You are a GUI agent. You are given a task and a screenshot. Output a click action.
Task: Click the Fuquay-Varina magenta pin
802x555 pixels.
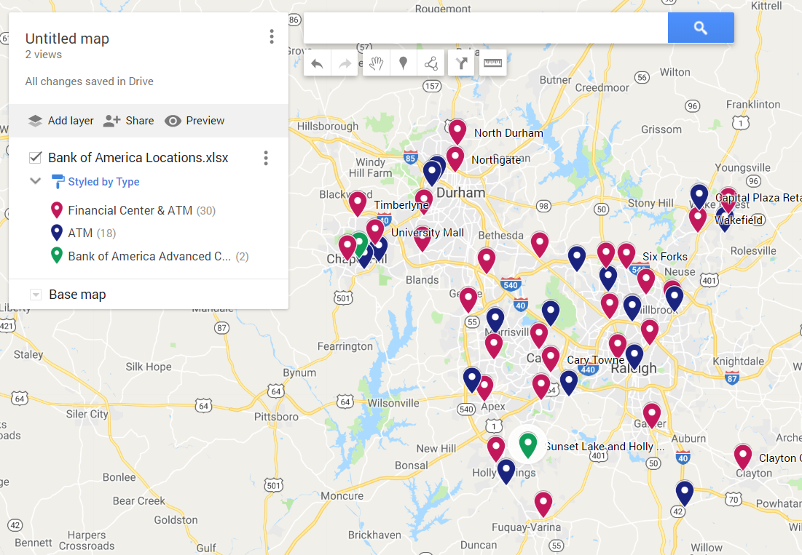543,503
